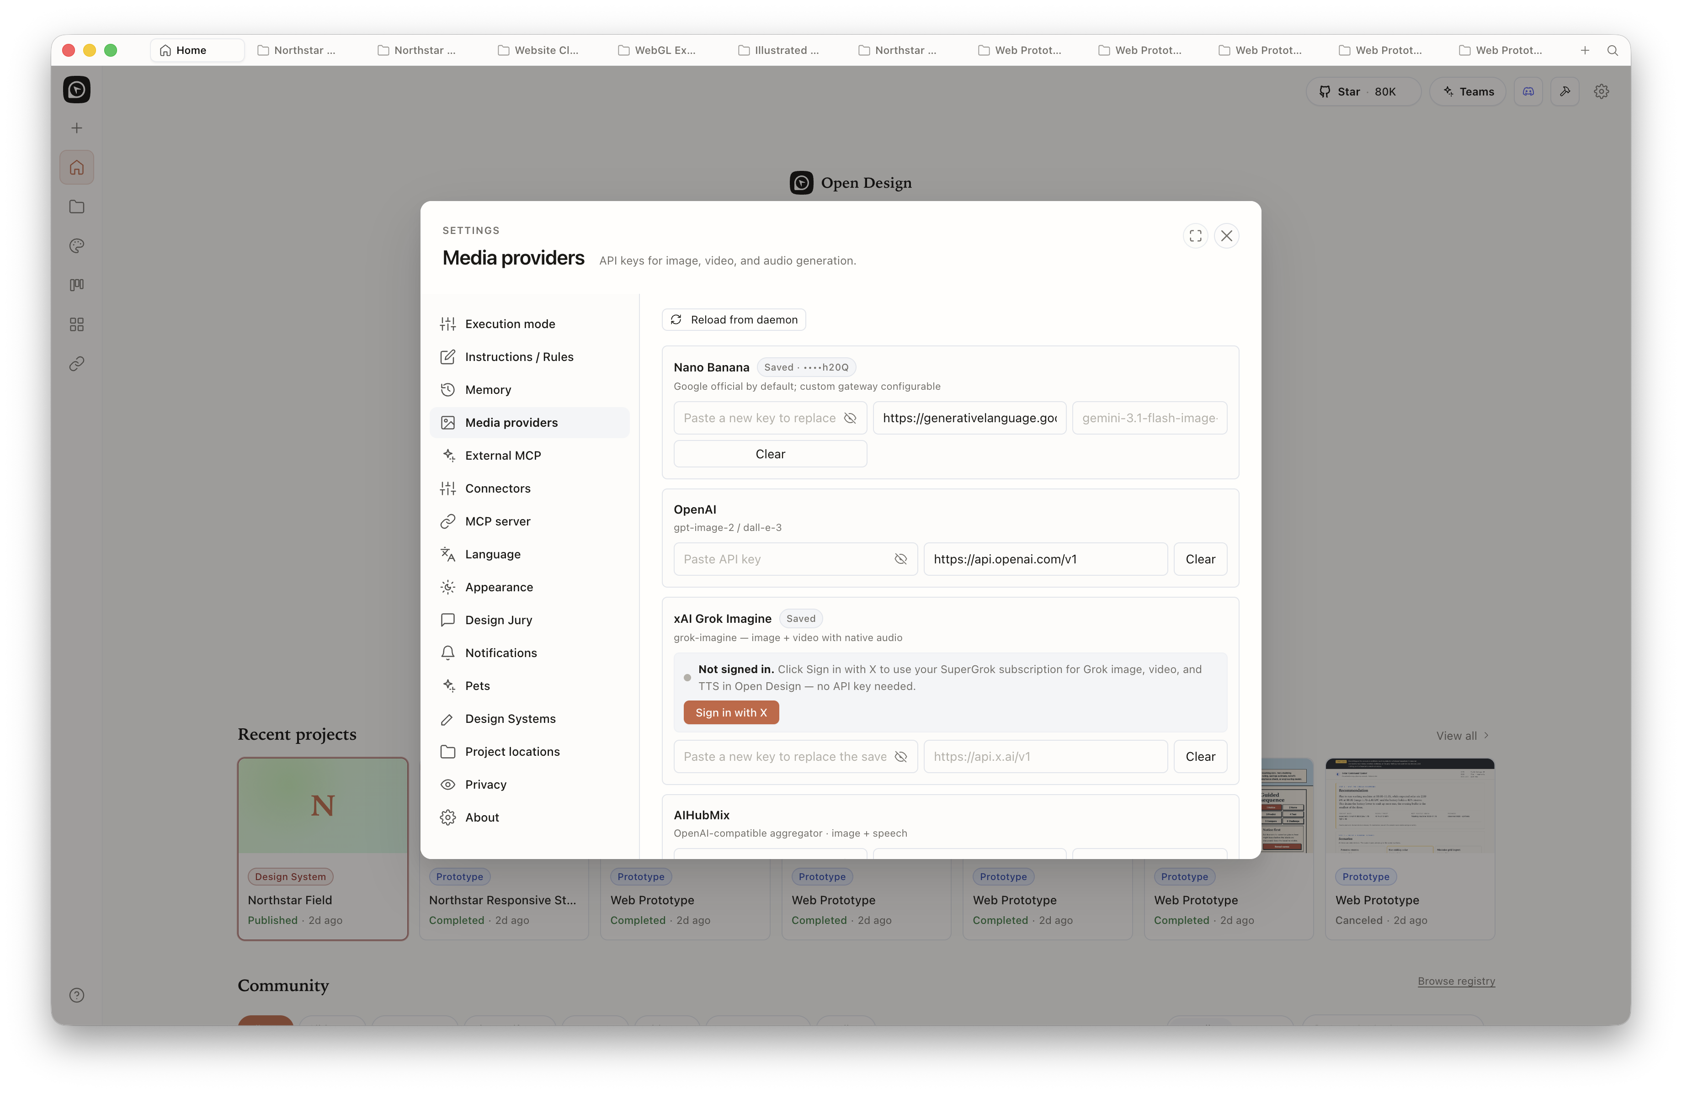The width and height of the screenshot is (1682, 1093).
Task: Open the Northstar Field project thumbnail
Action: click(x=323, y=806)
